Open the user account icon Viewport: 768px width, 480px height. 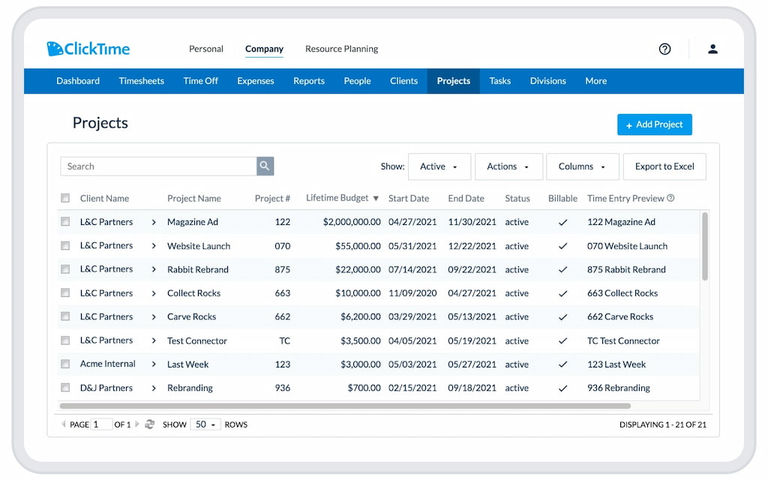point(712,49)
